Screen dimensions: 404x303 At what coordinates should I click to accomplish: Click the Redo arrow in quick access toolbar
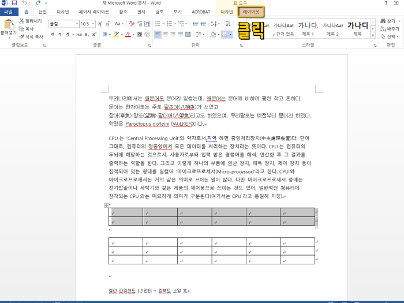38,3
